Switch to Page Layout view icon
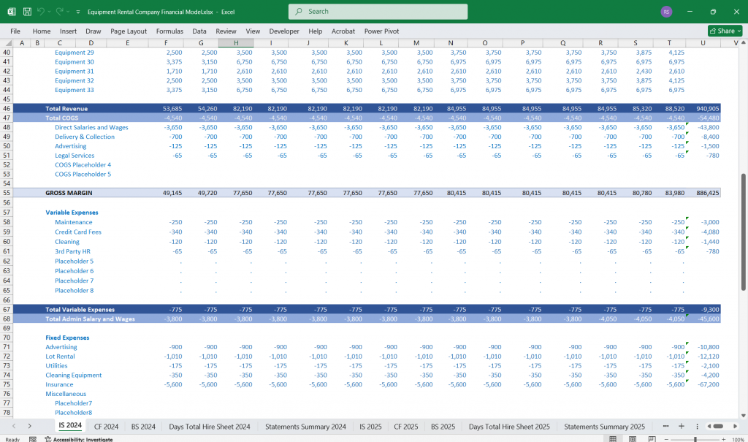The image size is (748, 442). 632,437
